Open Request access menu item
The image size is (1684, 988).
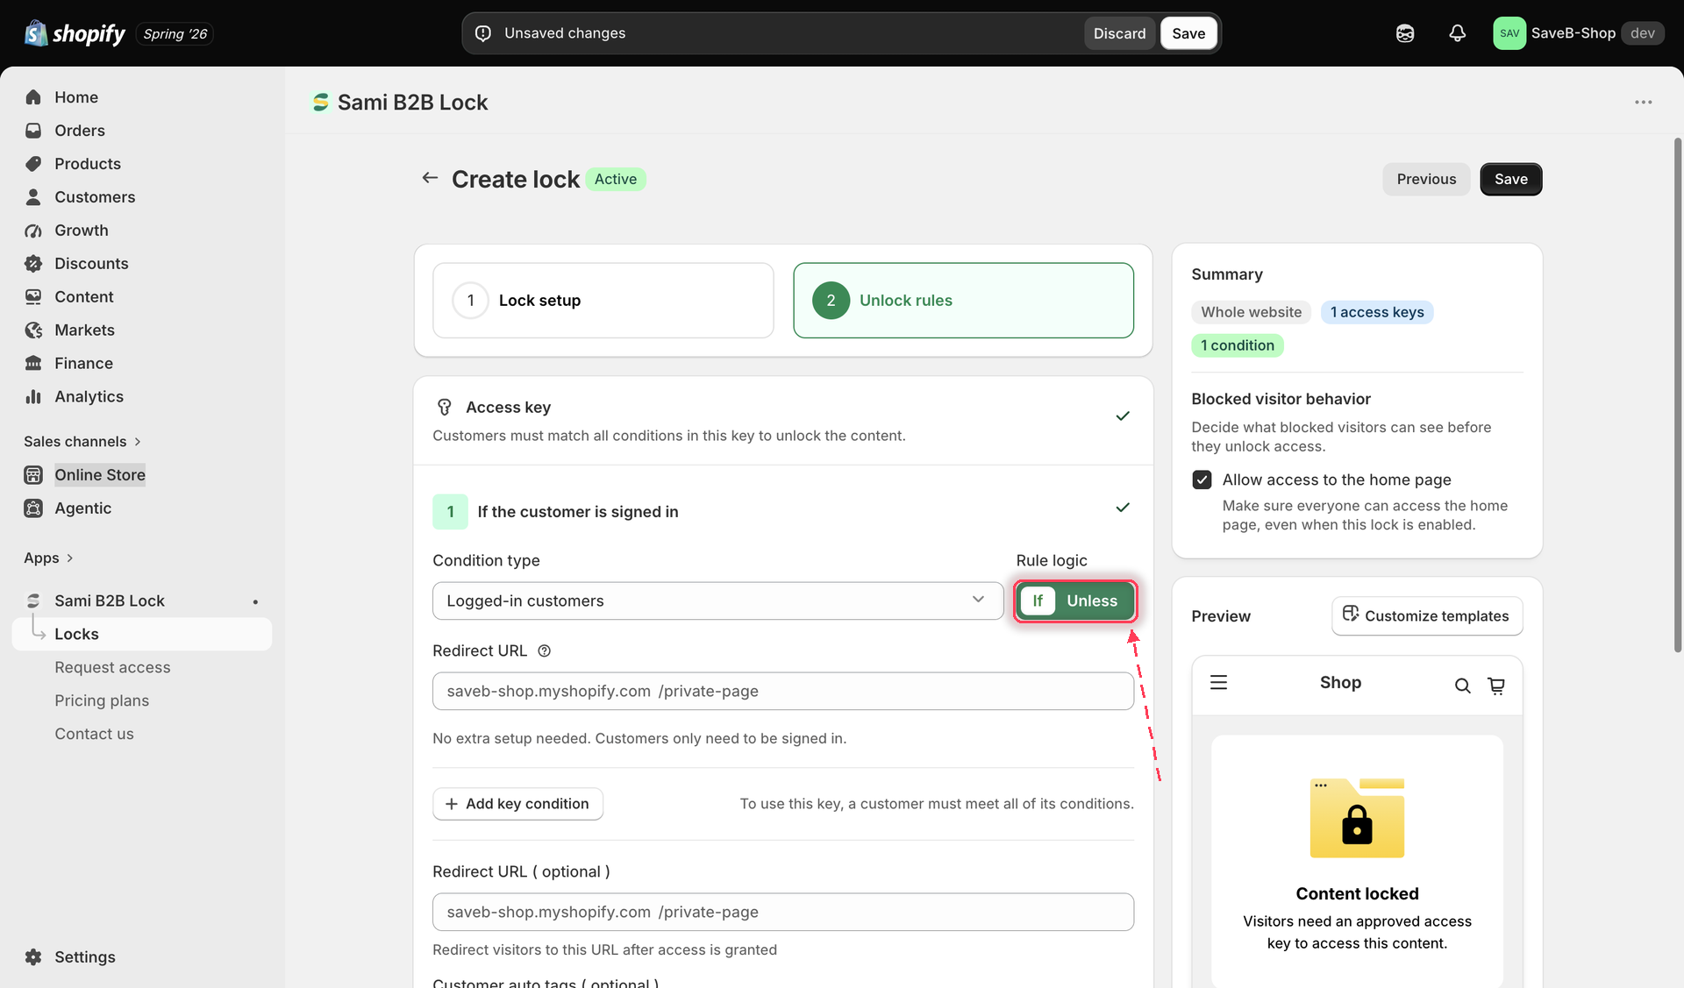click(112, 667)
